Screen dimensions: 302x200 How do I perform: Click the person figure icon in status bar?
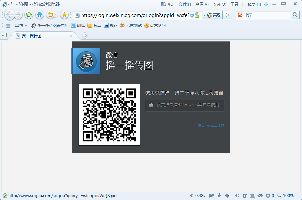click(x=219, y=196)
